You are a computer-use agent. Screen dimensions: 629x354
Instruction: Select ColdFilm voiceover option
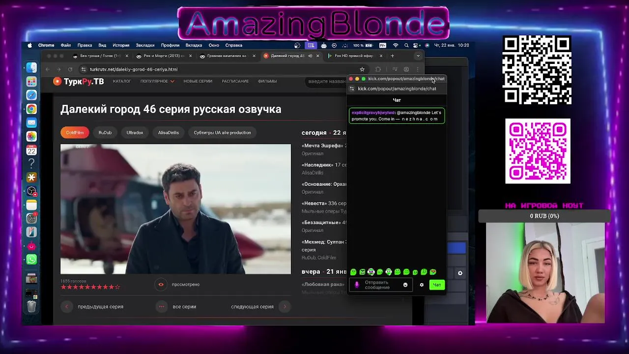point(75,133)
